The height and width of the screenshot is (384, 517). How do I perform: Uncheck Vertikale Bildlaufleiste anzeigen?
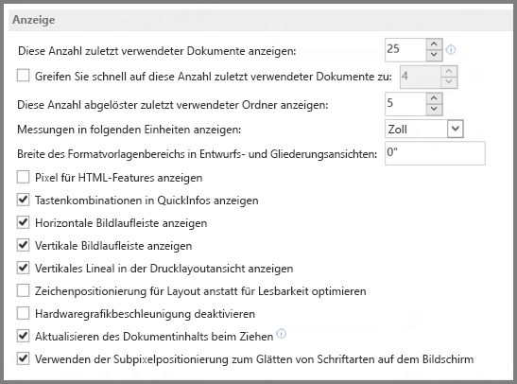tap(23, 245)
